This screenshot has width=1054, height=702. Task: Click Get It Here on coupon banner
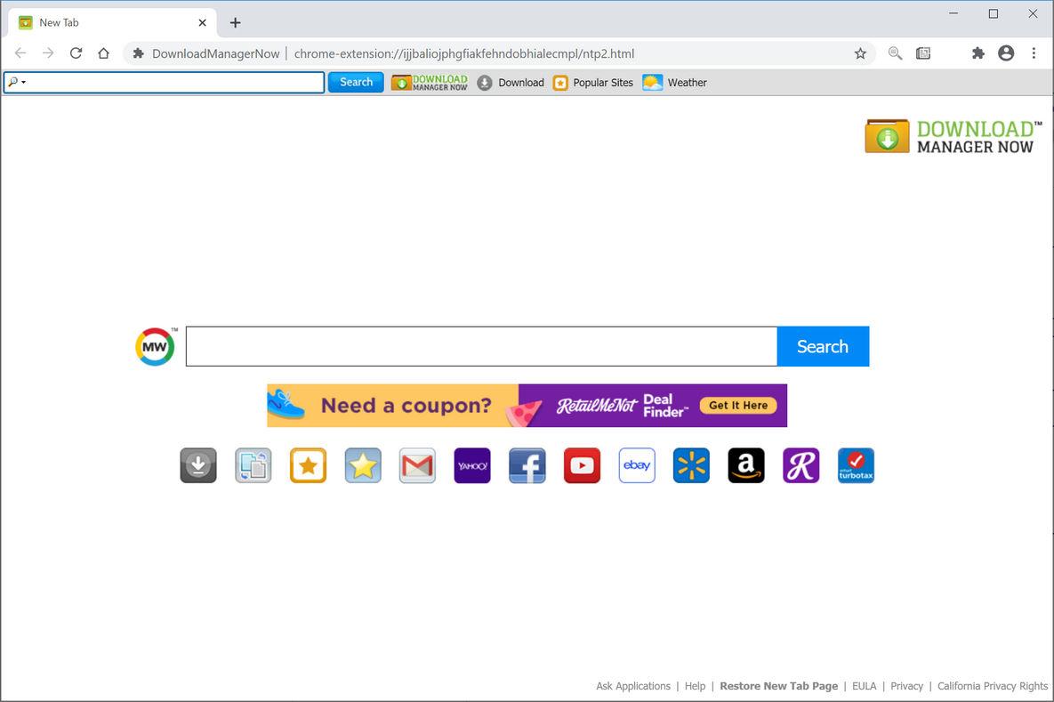click(738, 406)
